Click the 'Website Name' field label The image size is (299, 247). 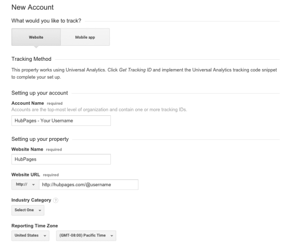pyautogui.click(x=27, y=150)
